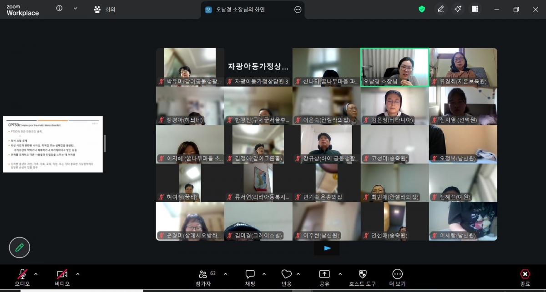The width and height of the screenshot is (546, 292).
Task: Expand audio options arrow next to 오디오
Action: pyautogui.click(x=36, y=274)
